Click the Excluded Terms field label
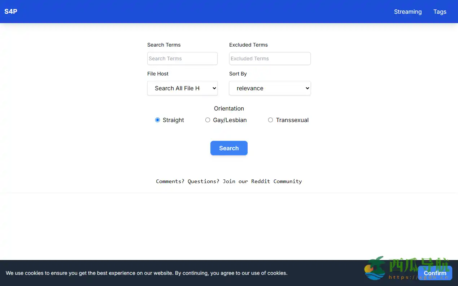458x286 pixels. [x=248, y=45]
